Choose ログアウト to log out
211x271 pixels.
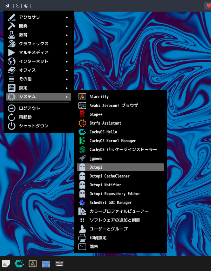tap(39, 108)
